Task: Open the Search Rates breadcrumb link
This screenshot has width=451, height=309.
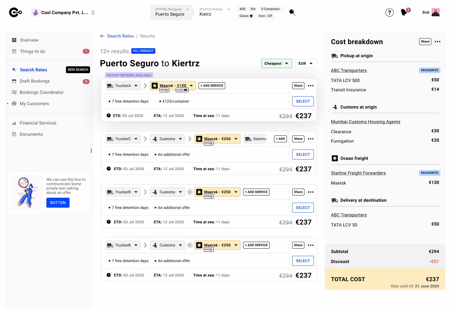Action: pos(120,36)
